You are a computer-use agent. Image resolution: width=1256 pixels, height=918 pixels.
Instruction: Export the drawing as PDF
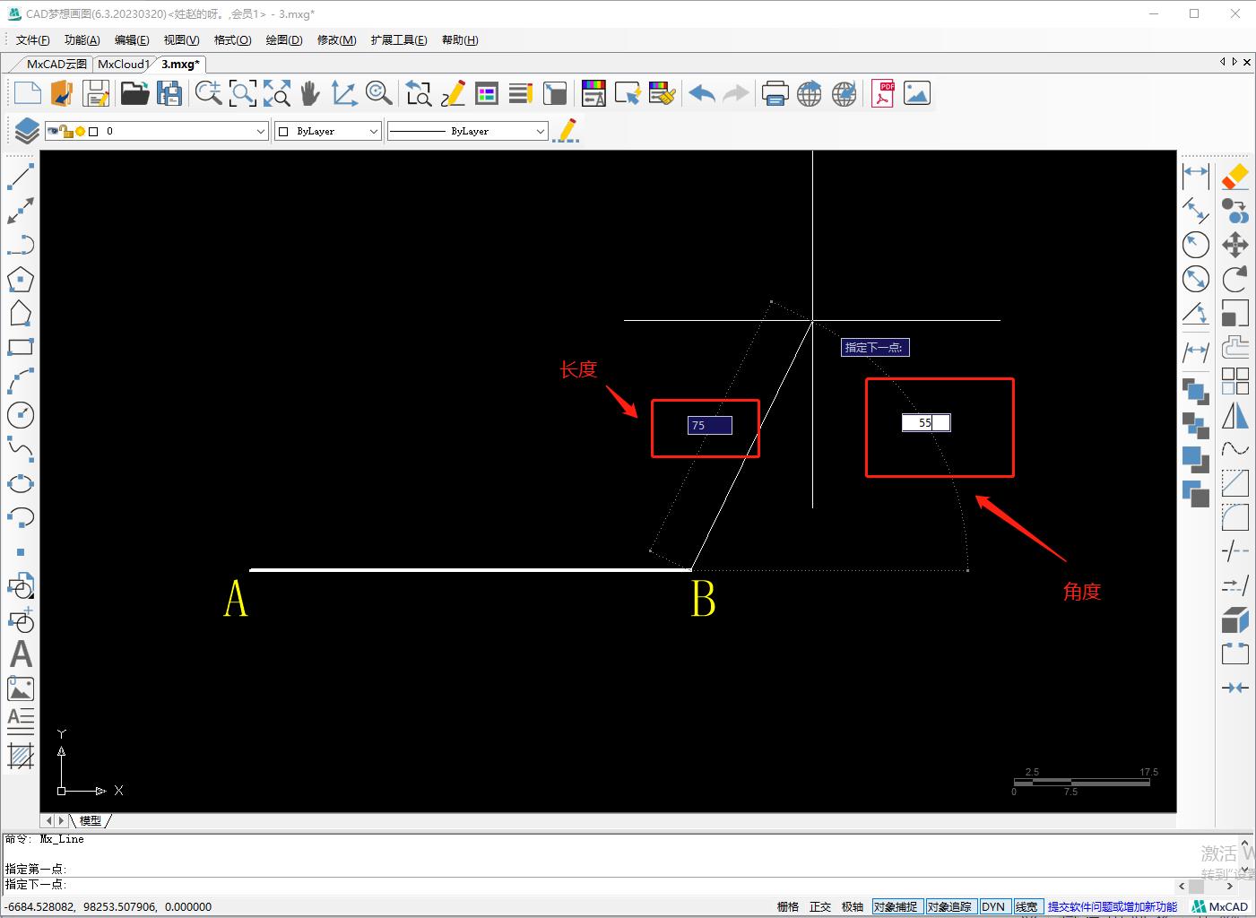882,92
